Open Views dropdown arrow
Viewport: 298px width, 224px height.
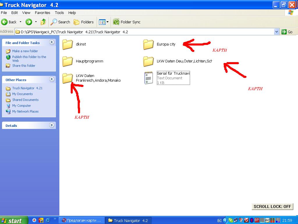[108, 22]
